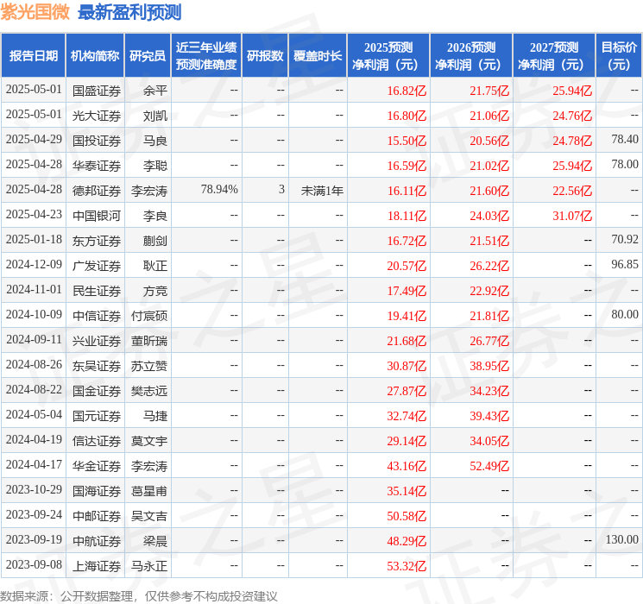643x604 pixels.
Task: Click the 最新盈利预测 heading
Action: 129,12
